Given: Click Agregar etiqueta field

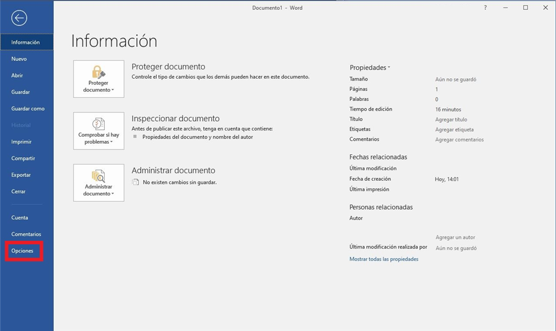Looking at the screenshot, I should click(x=454, y=129).
